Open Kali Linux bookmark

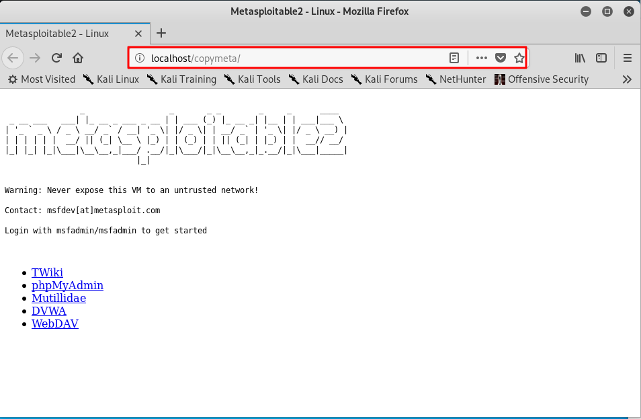tap(111, 79)
